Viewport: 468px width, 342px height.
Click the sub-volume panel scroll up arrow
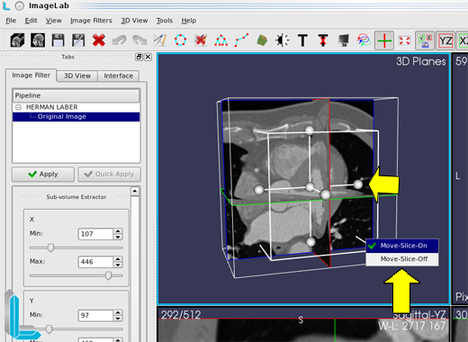[x=135, y=191]
